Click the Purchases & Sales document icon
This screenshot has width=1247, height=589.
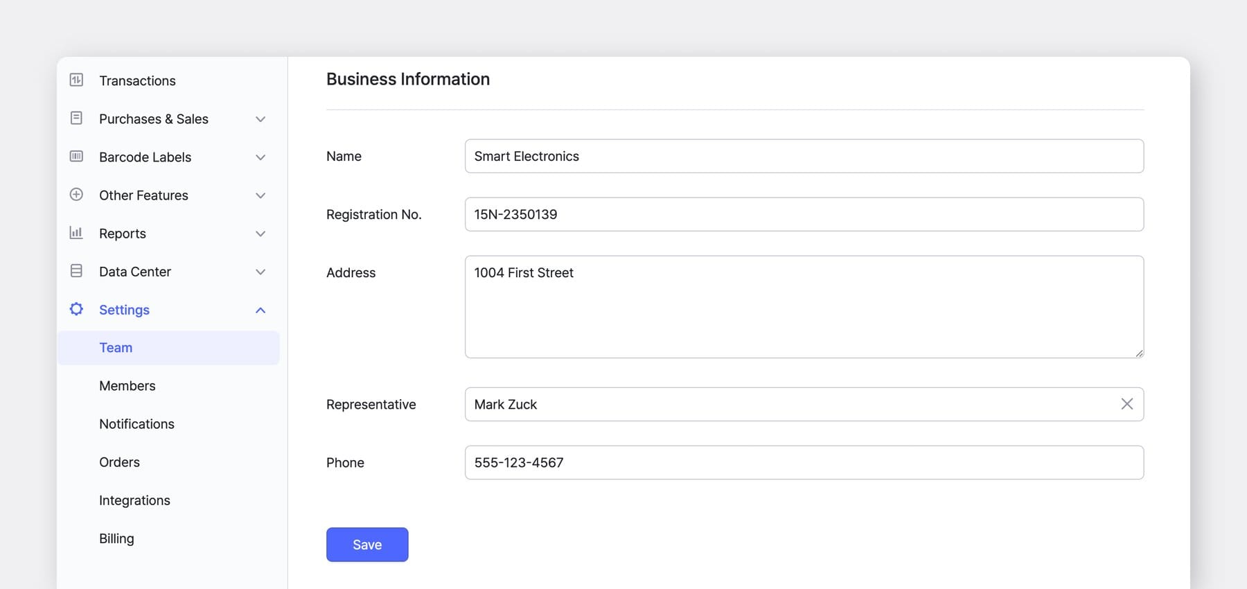[x=76, y=118]
